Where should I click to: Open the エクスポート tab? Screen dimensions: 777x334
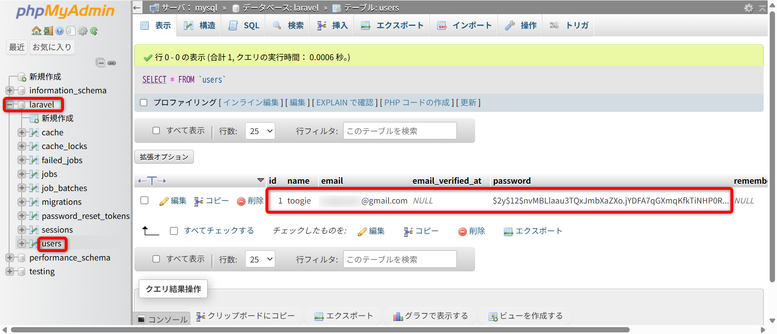click(392, 25)
